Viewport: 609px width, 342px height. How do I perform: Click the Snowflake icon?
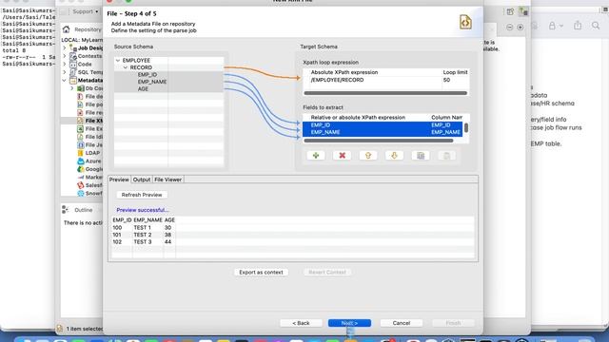click(x=80, y=193)
